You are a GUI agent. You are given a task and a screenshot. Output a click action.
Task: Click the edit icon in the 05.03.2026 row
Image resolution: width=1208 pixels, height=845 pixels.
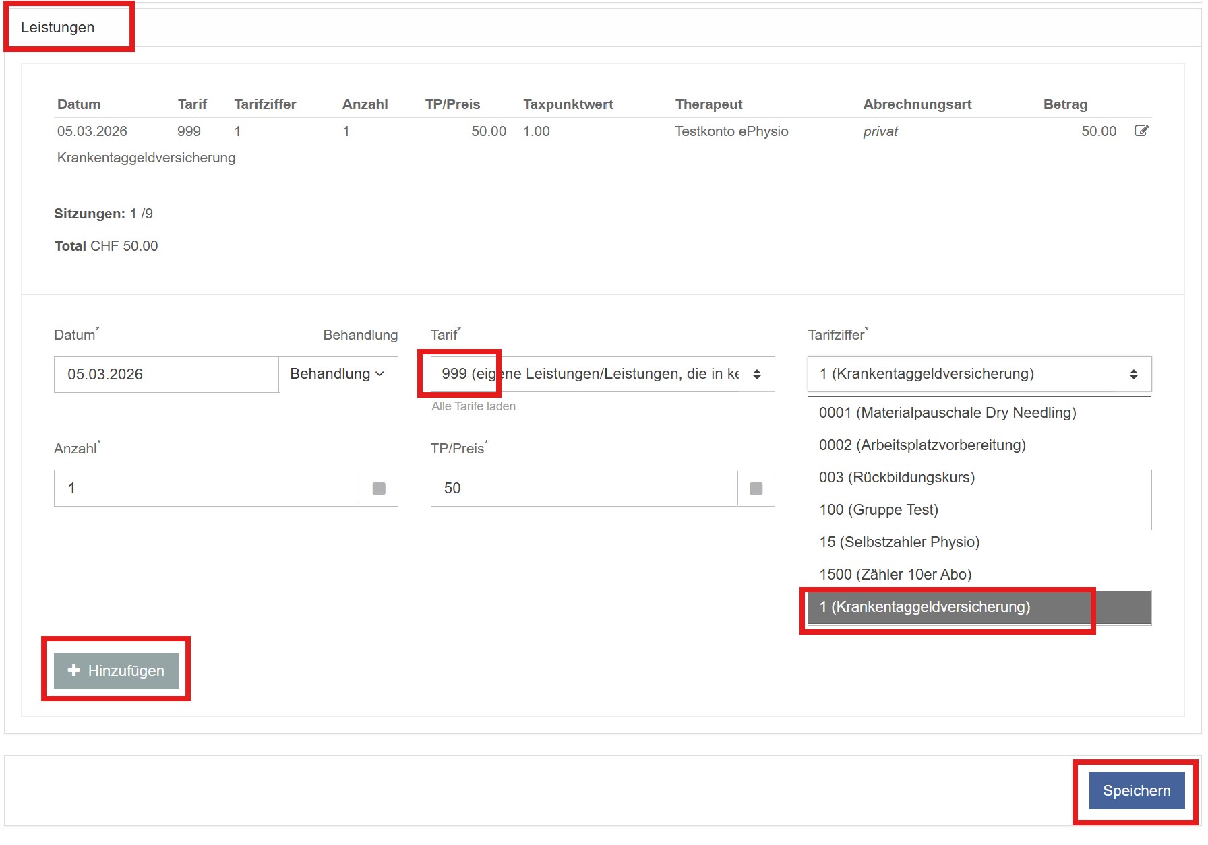(1141, 131)
